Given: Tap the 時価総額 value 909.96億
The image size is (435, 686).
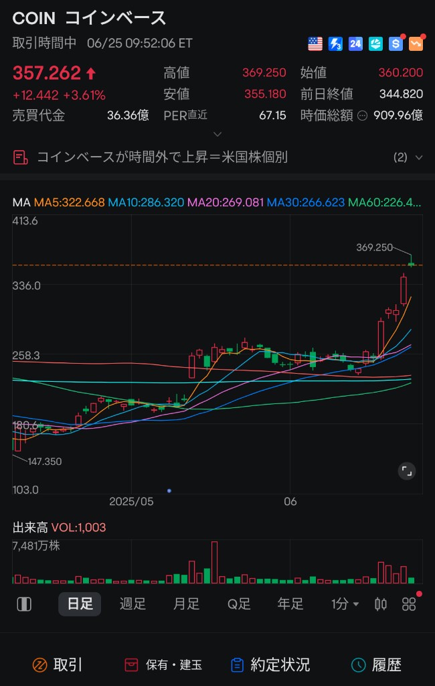Looking at the screenshot, I should (398, 115).
